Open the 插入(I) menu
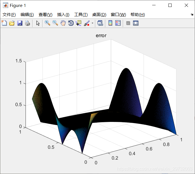 click(63, 15)
